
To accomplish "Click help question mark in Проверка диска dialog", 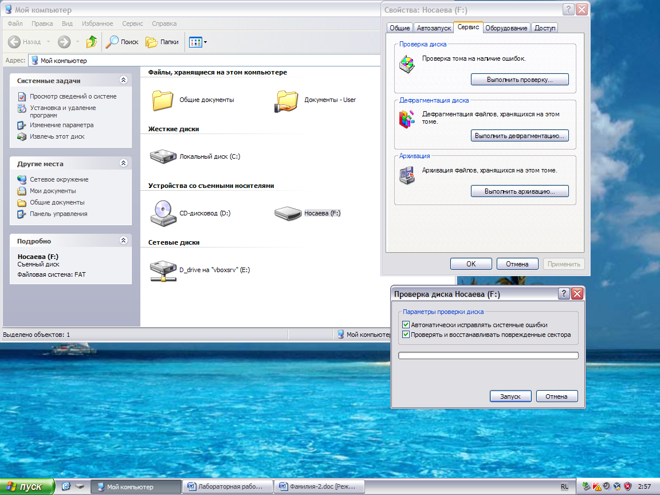I will click(564, 294).
